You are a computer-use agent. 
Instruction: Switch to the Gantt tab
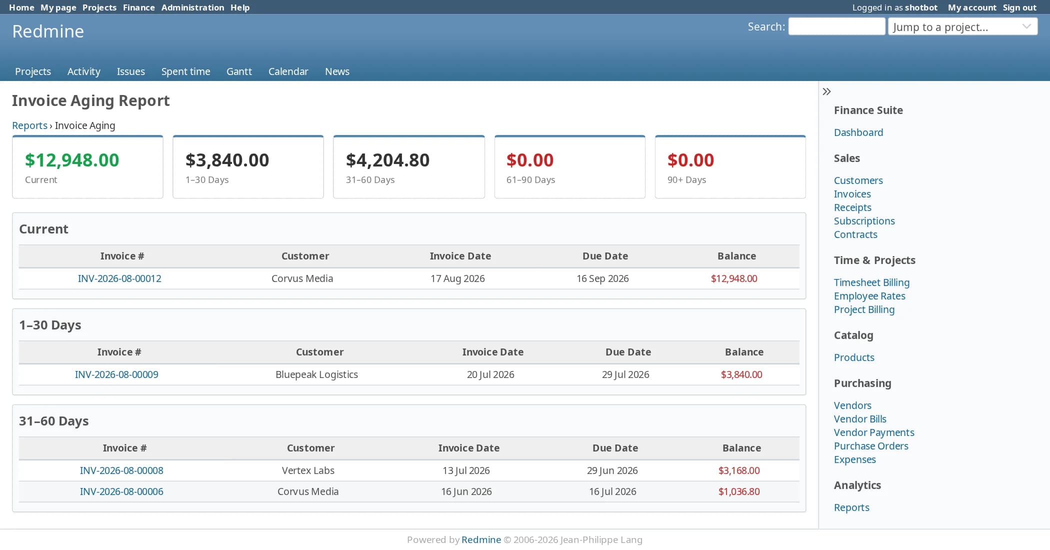(x=239, y=71)
